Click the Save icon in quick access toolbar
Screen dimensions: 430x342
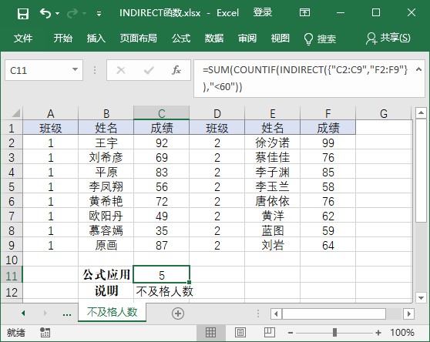click(x=23, y=13)
